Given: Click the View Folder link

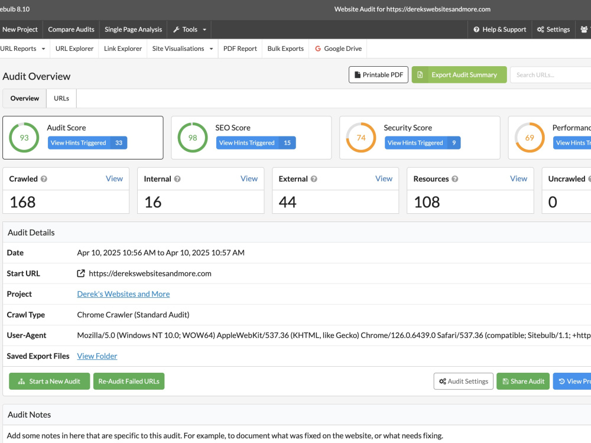Looking at the screenshot, I should [x=97, y=356].
